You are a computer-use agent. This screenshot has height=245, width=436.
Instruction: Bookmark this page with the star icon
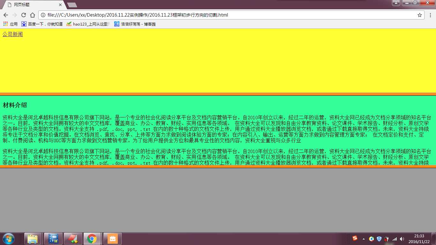pos(419,15)
